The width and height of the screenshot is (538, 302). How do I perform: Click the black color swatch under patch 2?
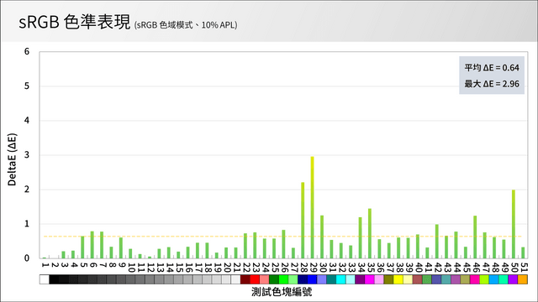point(54,279)
